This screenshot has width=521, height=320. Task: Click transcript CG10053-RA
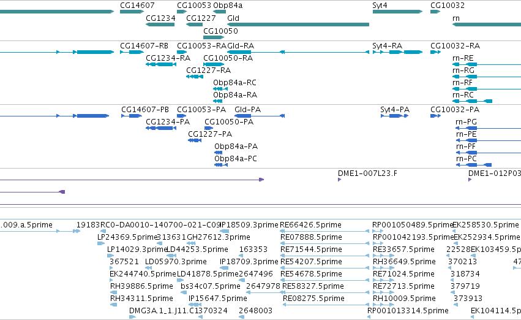tap(201, 45)
